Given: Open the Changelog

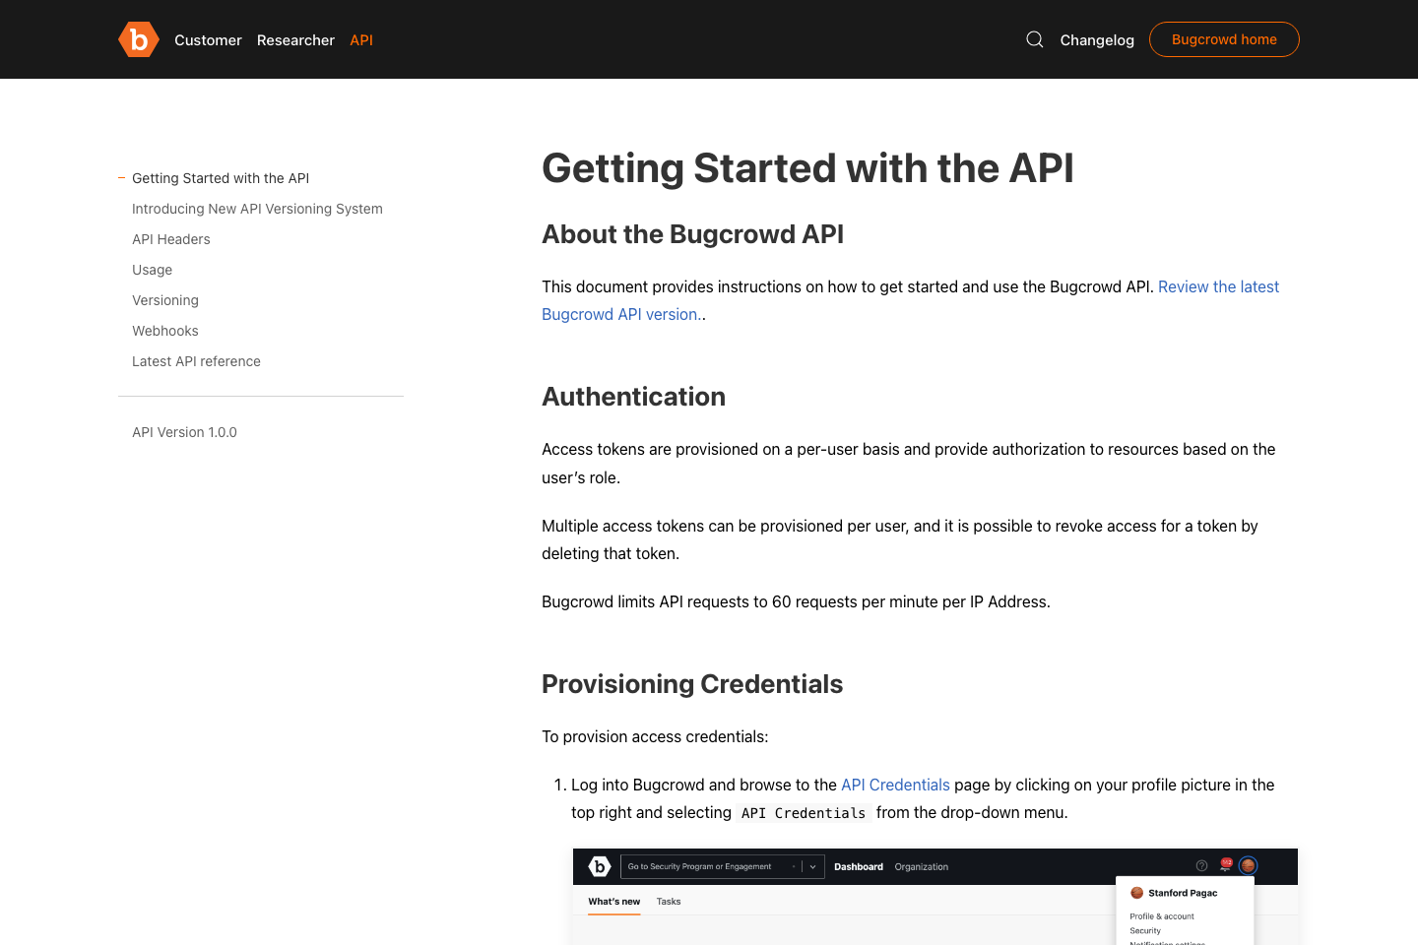Looking at the screenshot, I should pyautogui.click(x=1097, y=40).
